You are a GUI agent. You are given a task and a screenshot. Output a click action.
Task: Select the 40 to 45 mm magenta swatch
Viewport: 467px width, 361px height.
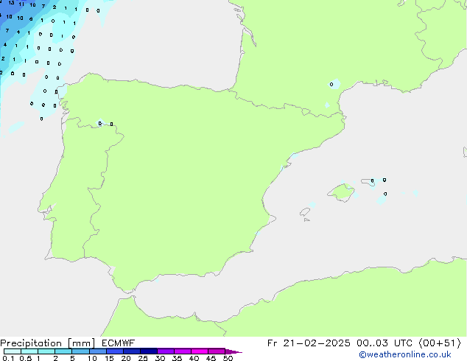tap(200, 351)
